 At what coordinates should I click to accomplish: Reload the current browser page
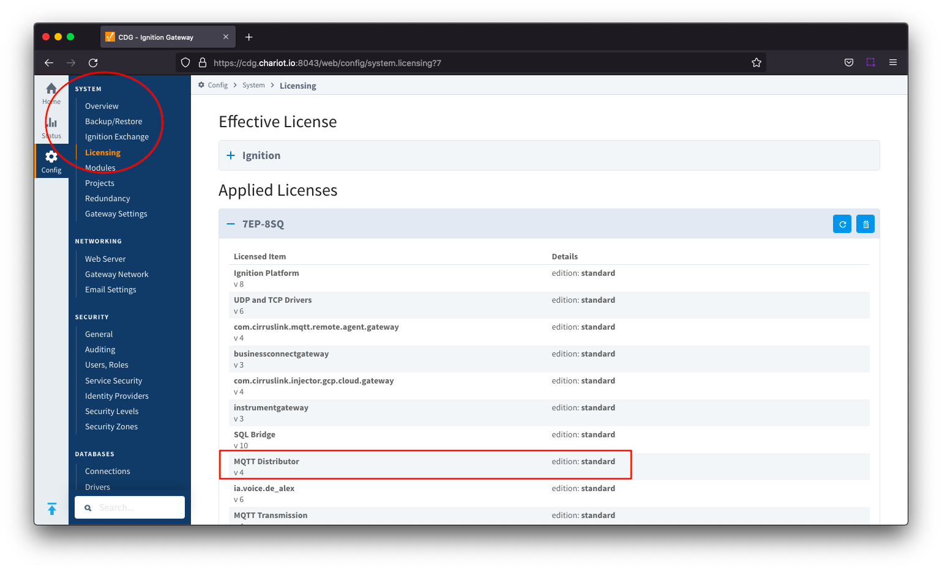93,62
